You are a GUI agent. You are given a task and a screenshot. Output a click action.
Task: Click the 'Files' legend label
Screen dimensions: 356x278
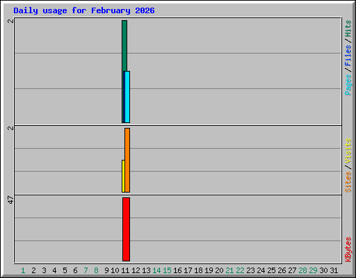point(348,55)
